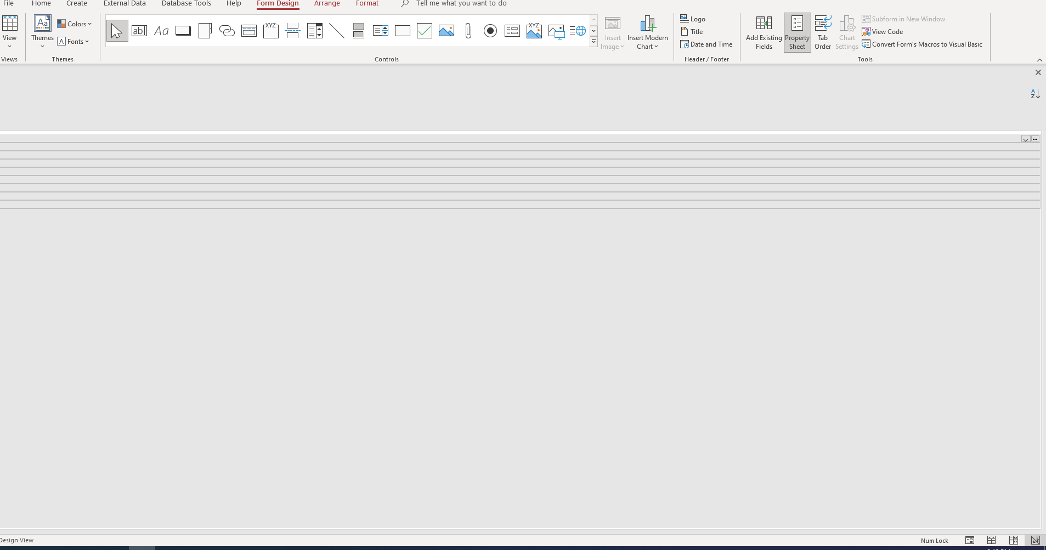Choose the Select pointer tool in Controls
The height and width of the screenshot is (550, 1046).
[117, 31]
